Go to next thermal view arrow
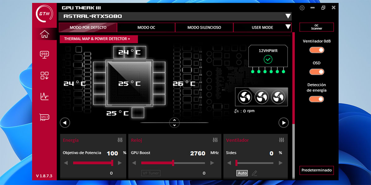The width and height of the screenshot is (371, 185). [284, 123]
